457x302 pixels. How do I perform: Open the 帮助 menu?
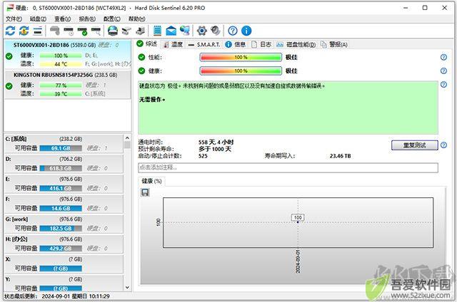point(136,19)
